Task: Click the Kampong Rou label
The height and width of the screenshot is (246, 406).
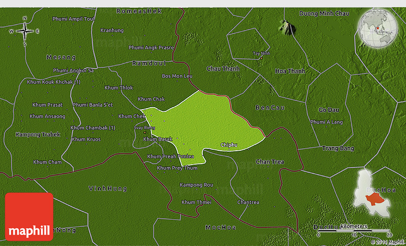Action: (x=196, y=185)
